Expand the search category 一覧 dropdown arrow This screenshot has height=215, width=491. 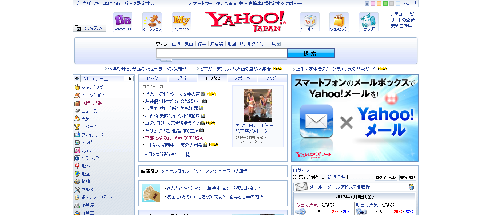click(279, 44)
